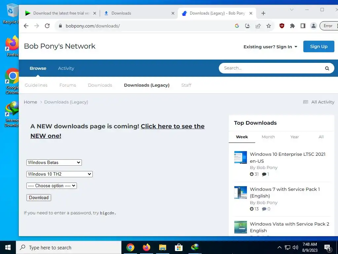Bookmark this page with the star icon
This screenshot has height=254, width=338.
(269, 26)
